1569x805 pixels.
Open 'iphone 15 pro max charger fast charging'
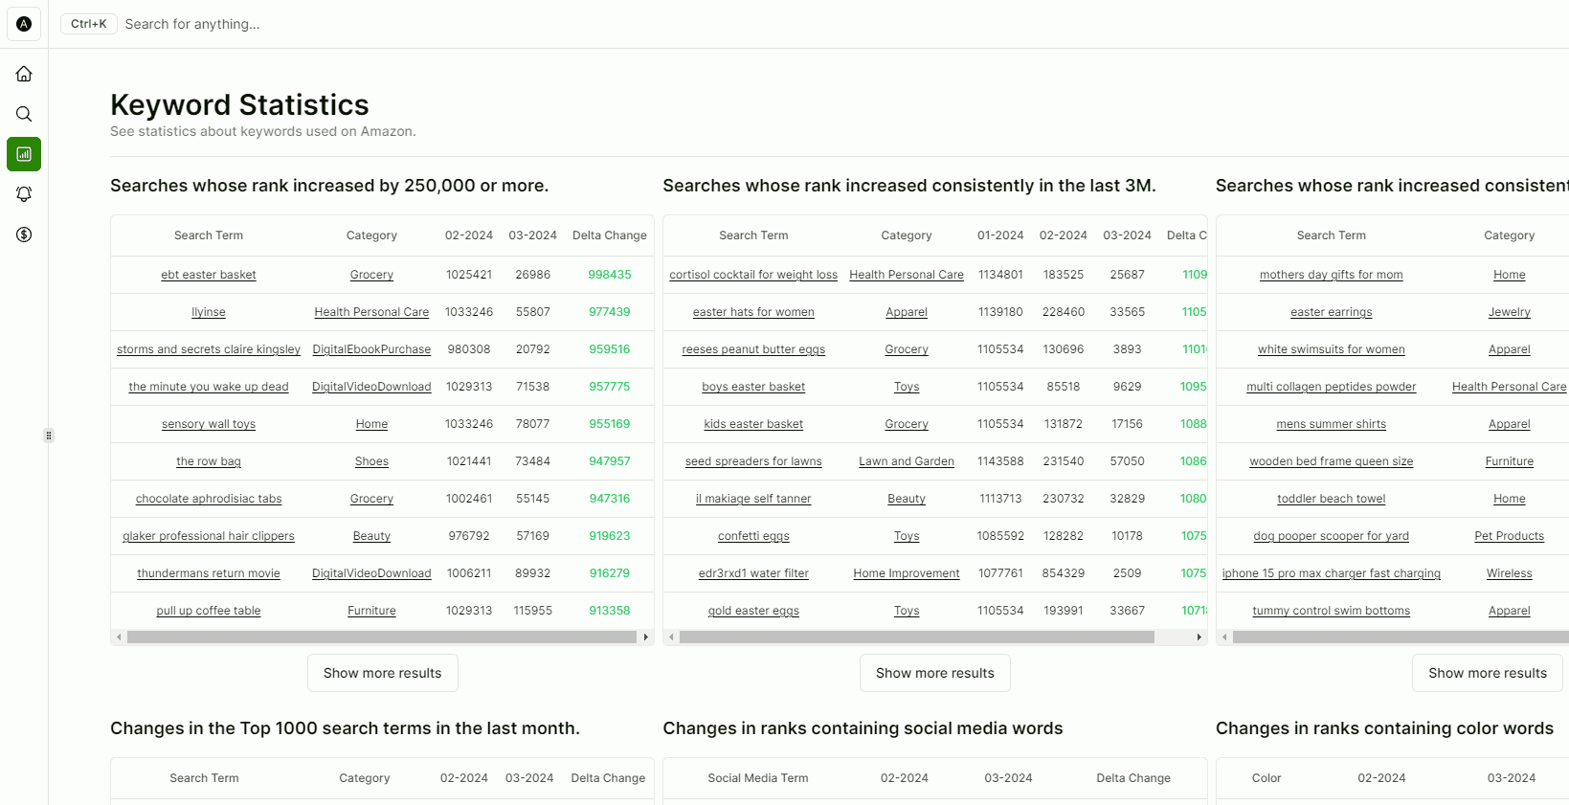(1331, 573)
